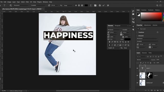The height and width of the screenshot is (92, 164).
Task: Switch to the Channels tab
Action: (144, 53)
